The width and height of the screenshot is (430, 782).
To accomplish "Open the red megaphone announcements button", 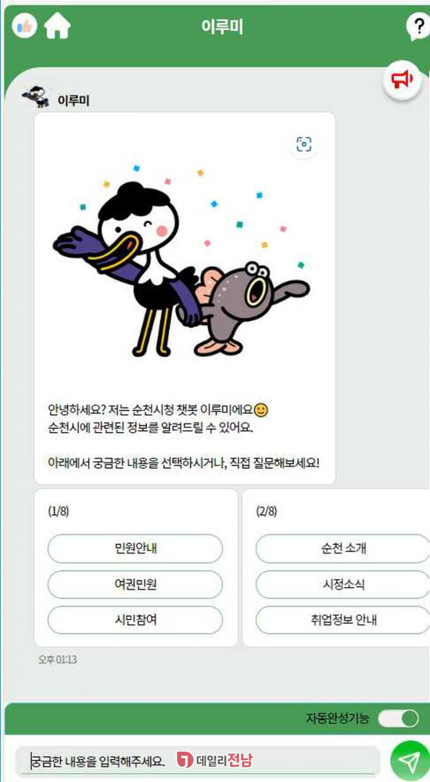I will pyautogui.click(x=402, y=80).
